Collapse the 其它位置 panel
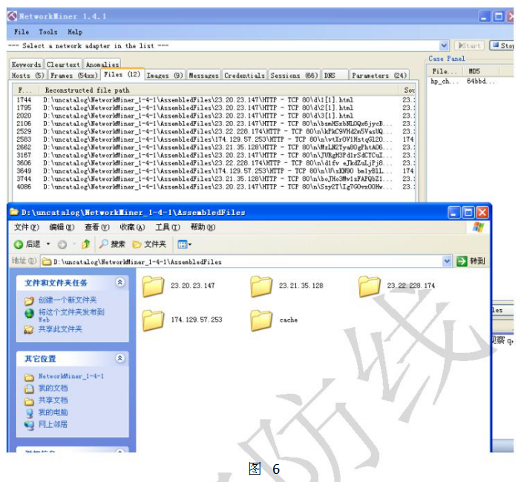The height and width of the screenshot is (482, 521). pos(120,358)
